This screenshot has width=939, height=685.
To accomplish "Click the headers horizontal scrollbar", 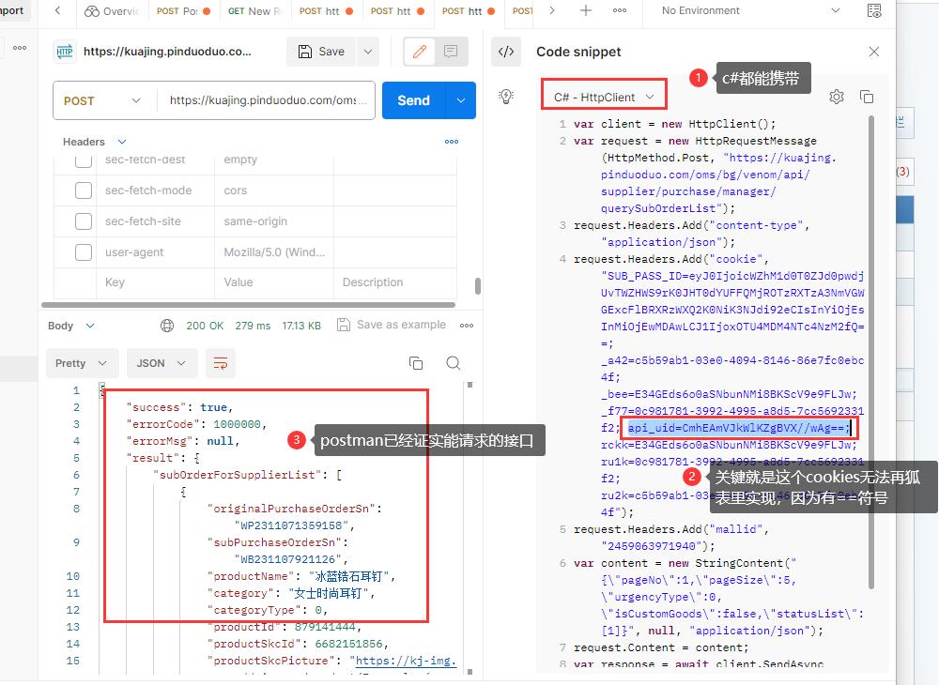I will click(248, 305).
